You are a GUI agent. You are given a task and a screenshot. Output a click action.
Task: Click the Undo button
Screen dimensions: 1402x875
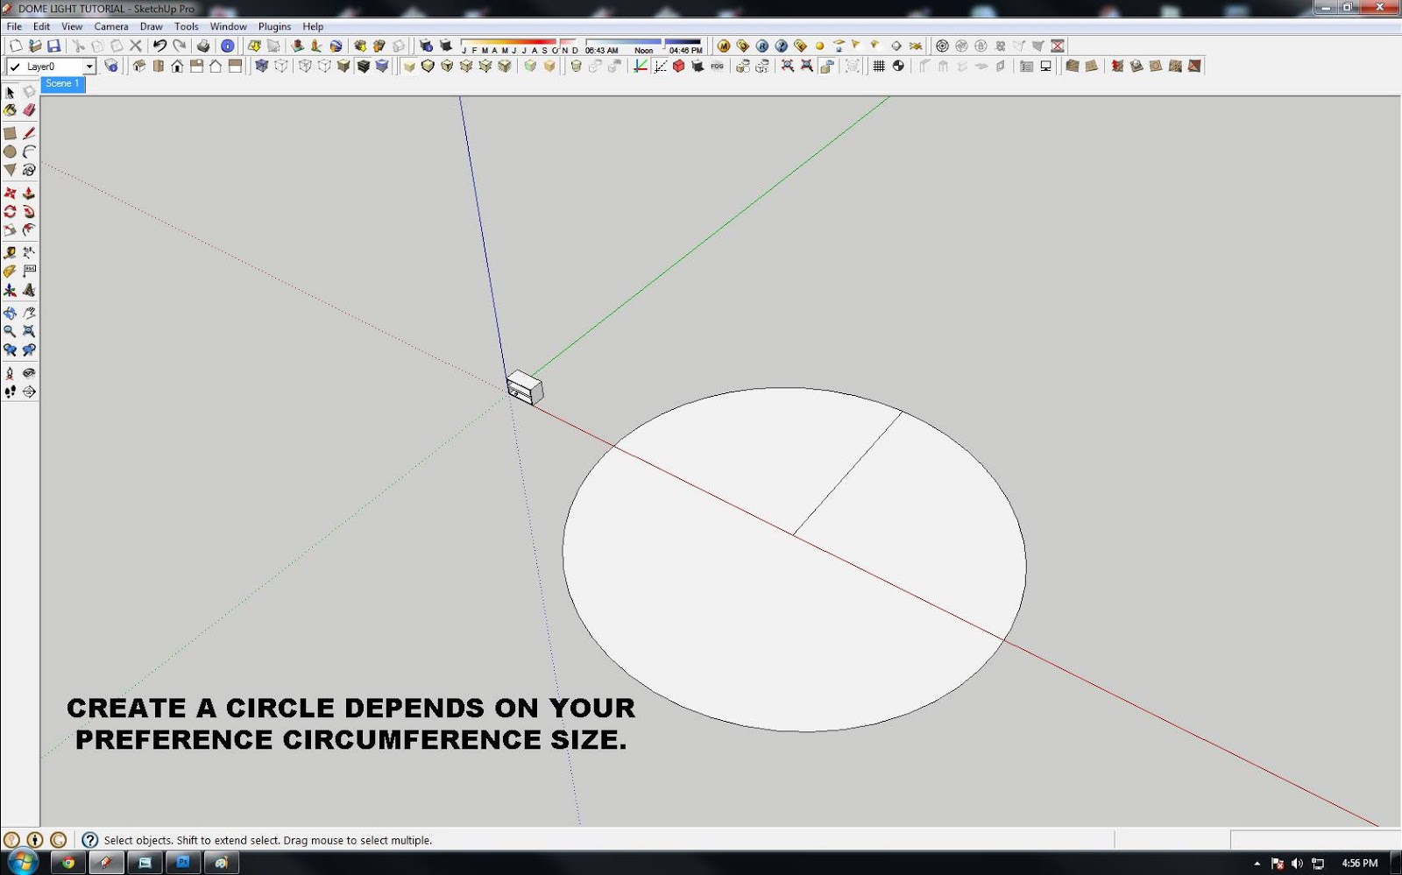click(x=158, y=46)
